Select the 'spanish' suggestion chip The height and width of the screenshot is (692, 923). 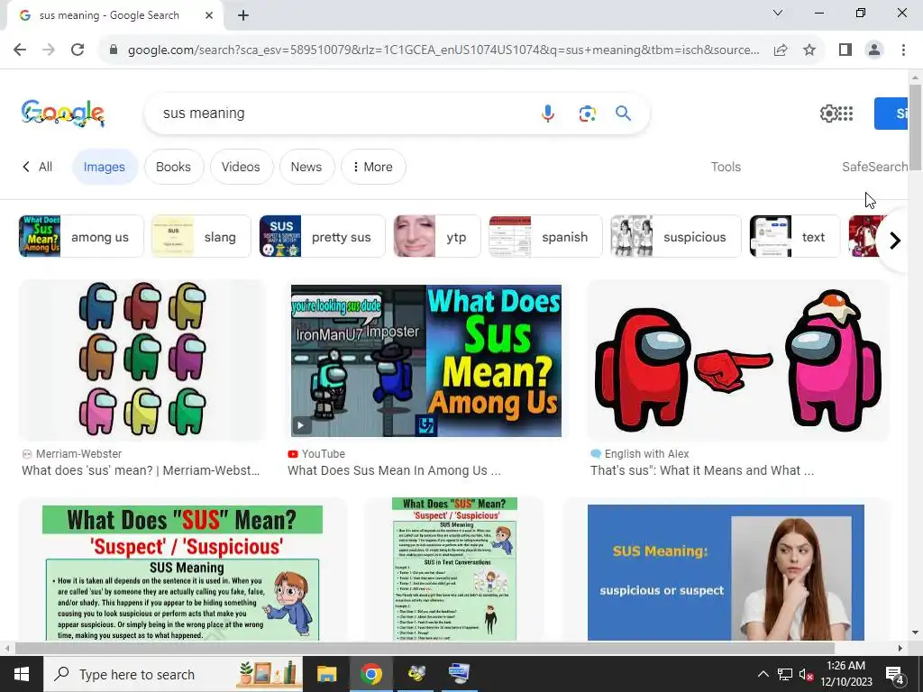[545, 237]
